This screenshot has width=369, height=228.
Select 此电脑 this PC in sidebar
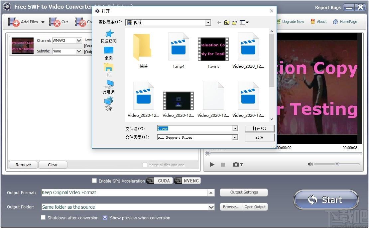point(108,87)
